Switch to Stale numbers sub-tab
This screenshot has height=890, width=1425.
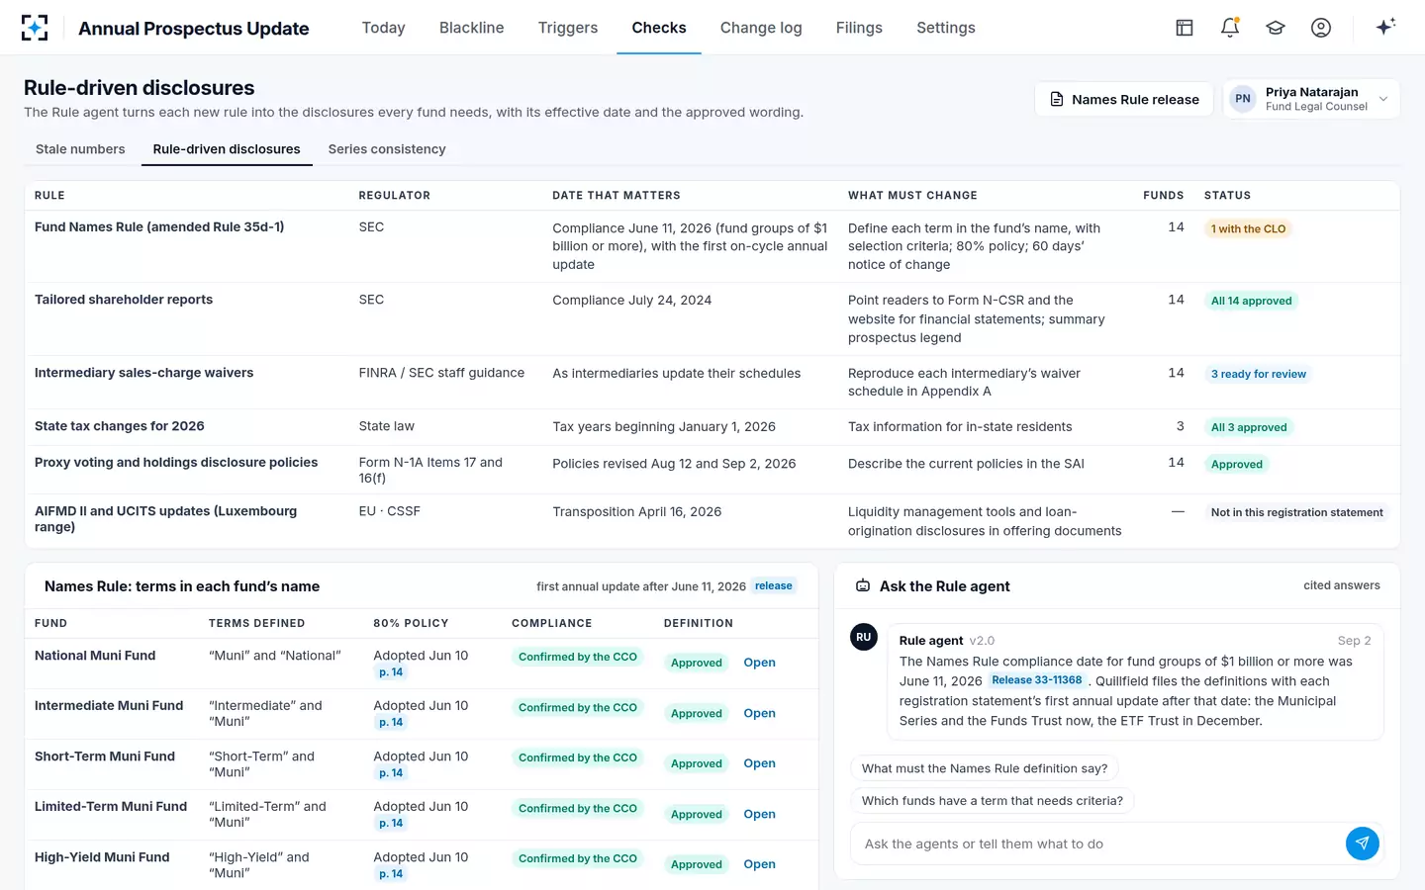(x=80, y=149)
